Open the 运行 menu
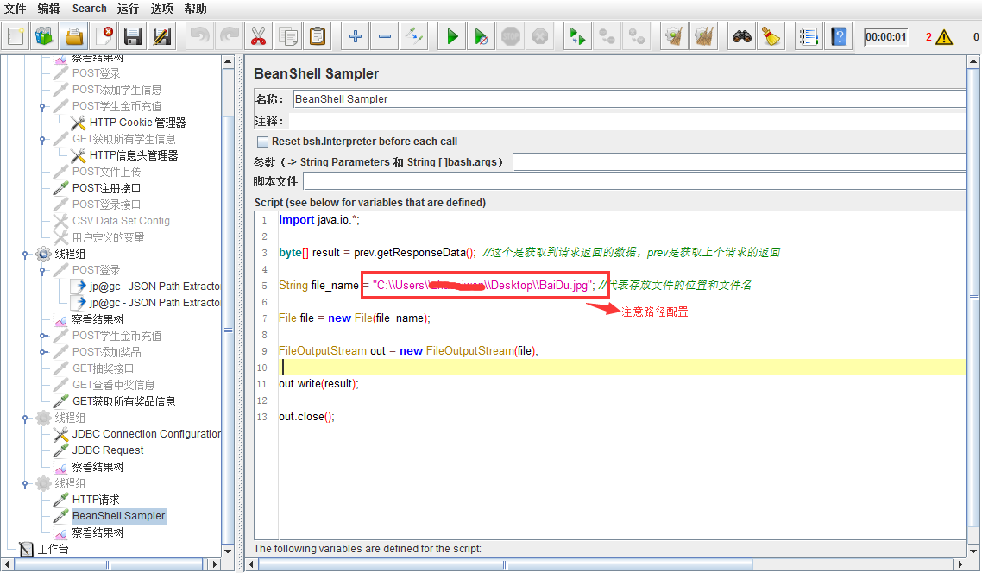 pos(128,9)
